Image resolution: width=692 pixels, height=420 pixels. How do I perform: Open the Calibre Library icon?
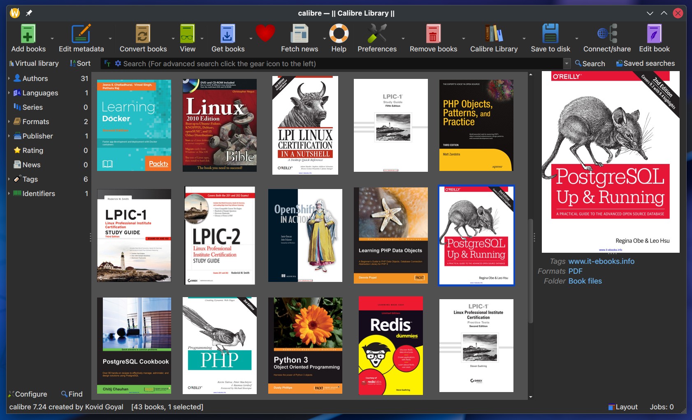tap(494, 34)
